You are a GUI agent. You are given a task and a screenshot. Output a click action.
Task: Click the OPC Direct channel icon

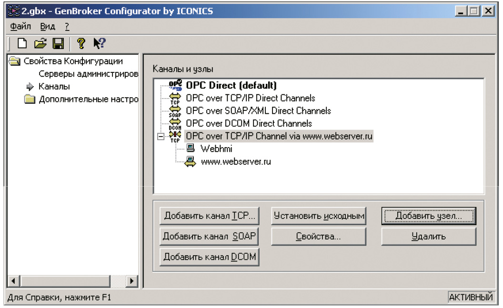pyautogui.click(x=175, y=85)
